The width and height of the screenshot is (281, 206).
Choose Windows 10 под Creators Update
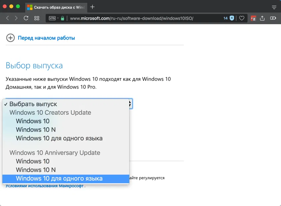[x=32, y=121]
